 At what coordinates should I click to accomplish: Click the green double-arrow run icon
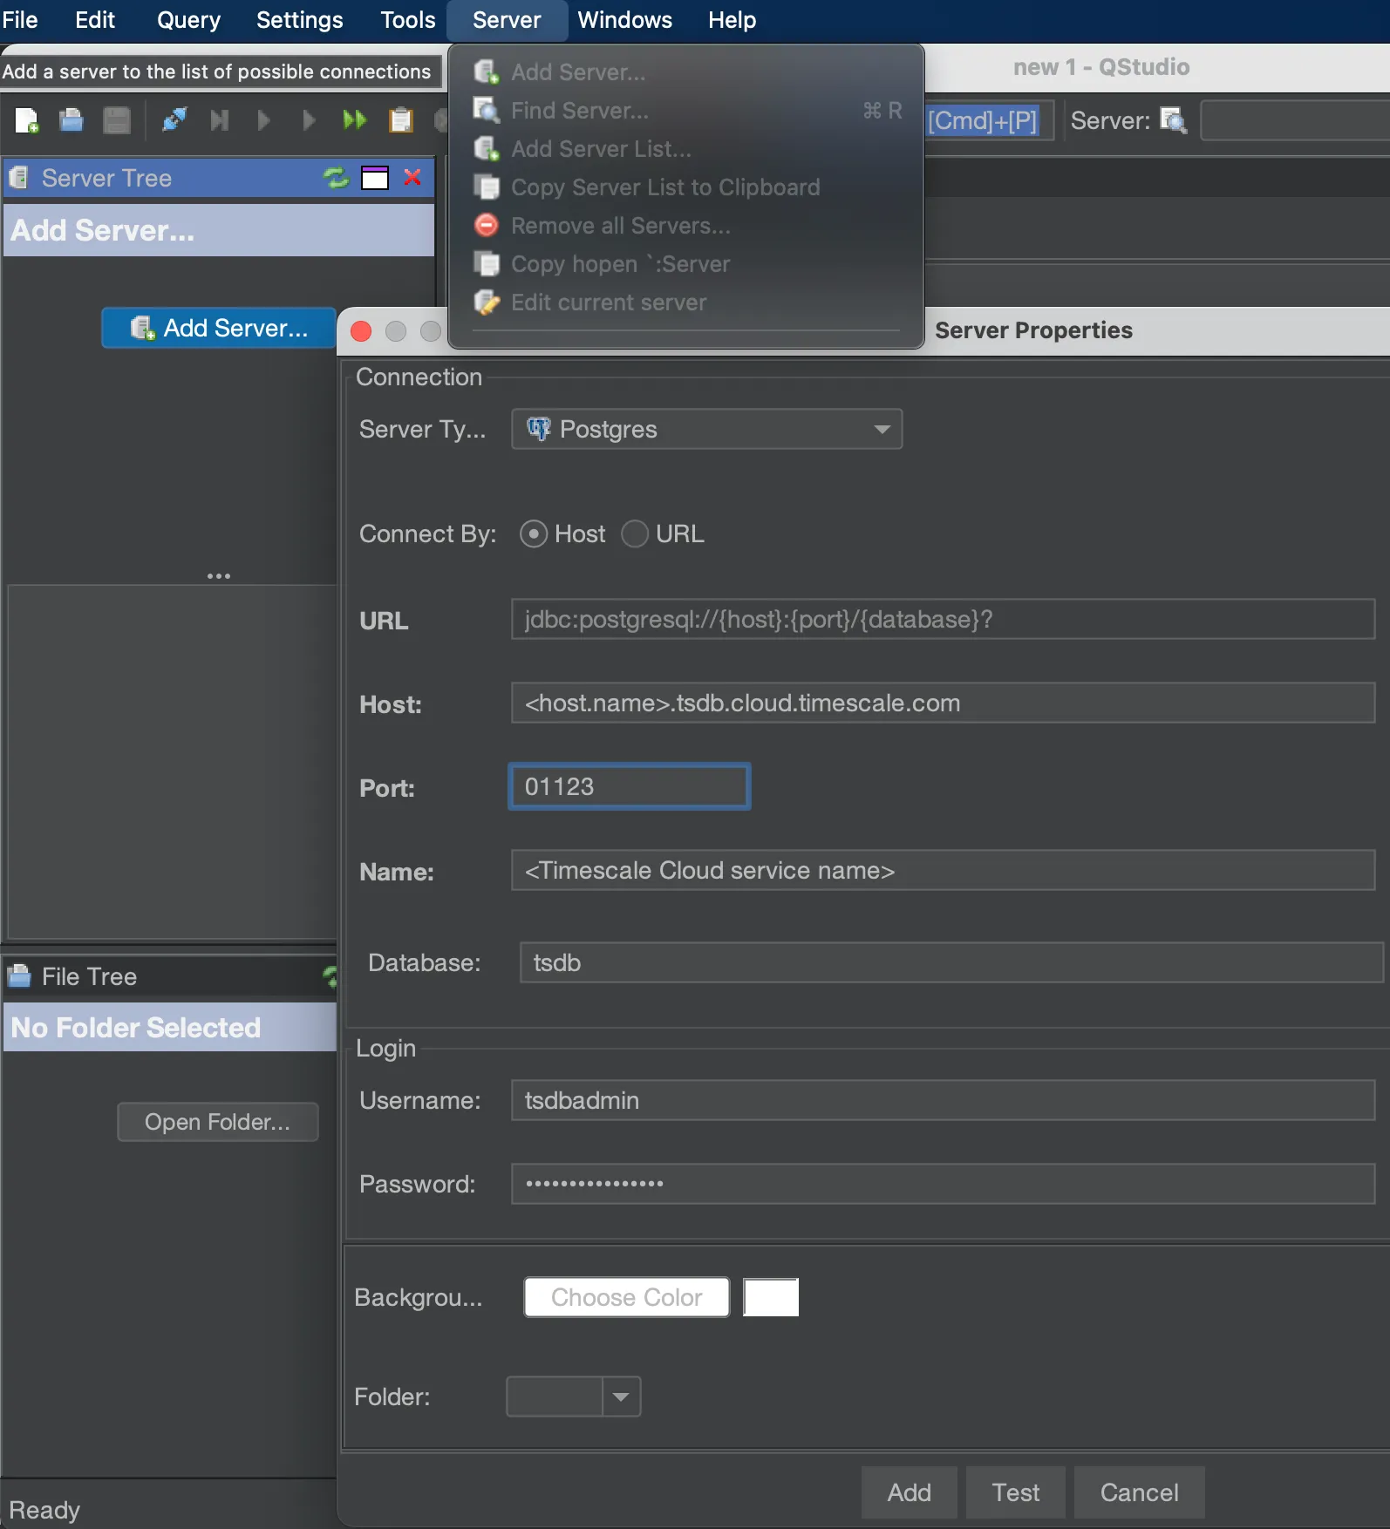(354, 120)
